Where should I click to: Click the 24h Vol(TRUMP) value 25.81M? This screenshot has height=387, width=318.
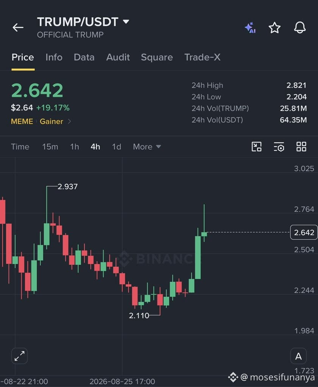coord(293,108)
